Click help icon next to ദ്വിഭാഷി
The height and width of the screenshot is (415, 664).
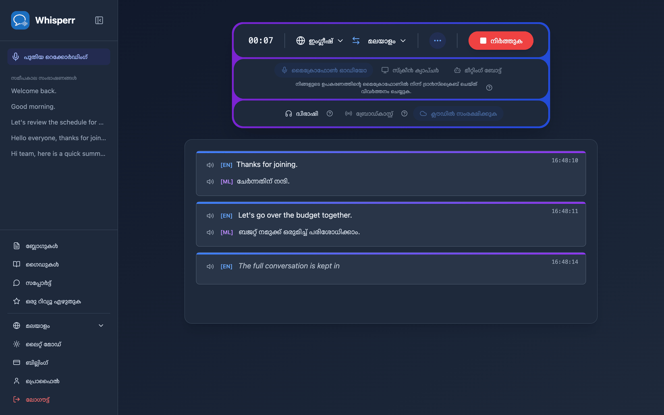point(330,113)
